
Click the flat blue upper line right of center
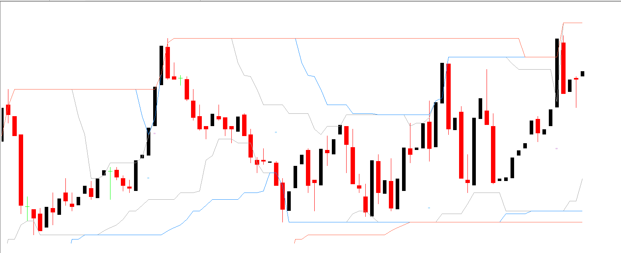pyautogui.click(x=479, y=57)
